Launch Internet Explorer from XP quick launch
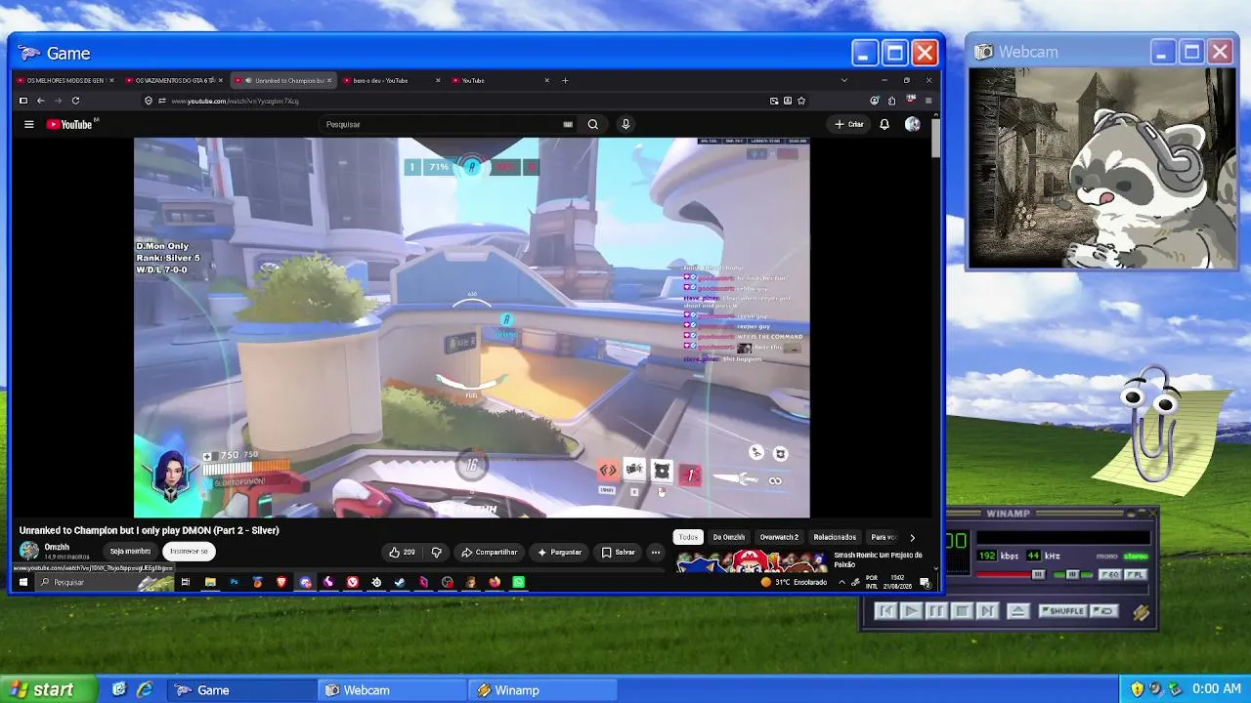This screenshot has width=1251, height=703. tap(145, 689)
